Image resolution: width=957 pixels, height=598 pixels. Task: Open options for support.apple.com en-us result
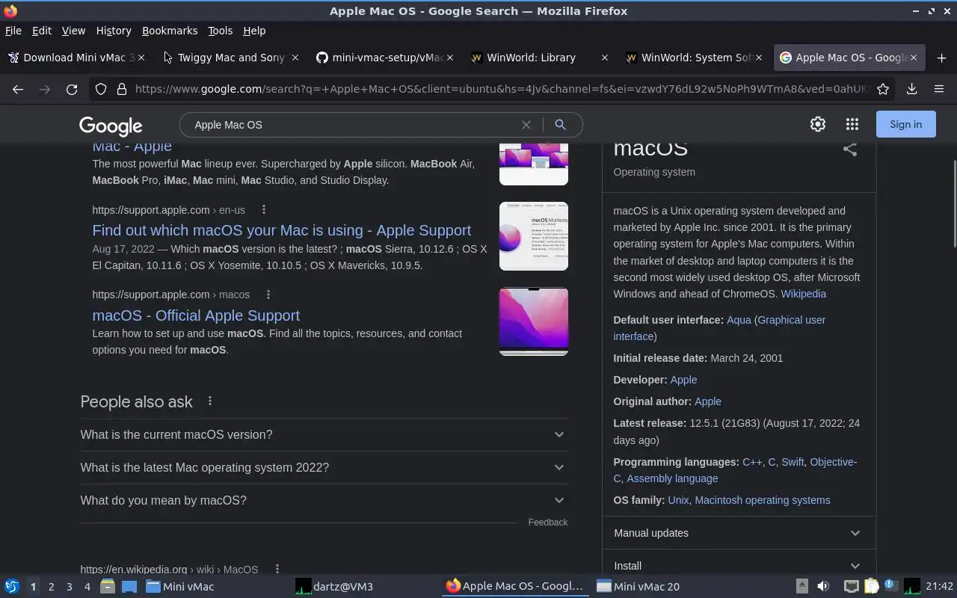click(x=263, y=210)
